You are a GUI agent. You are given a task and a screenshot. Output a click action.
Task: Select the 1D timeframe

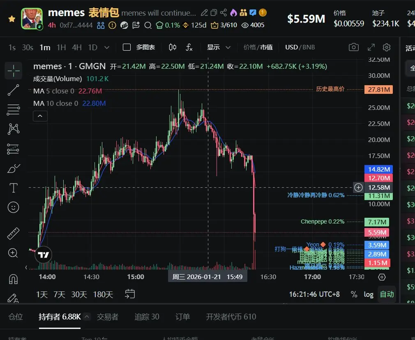pyautogui.click(x=92, y=47)
